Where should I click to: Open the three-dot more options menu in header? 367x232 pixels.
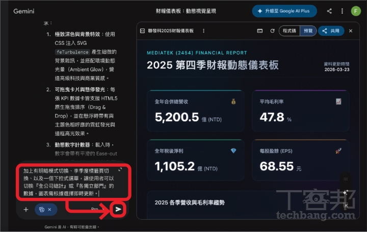pyautogui.click(x=342, y=11)
